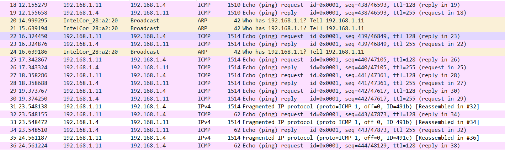
Task: Click ARP packet number 20
Action: tap(249, 21)
